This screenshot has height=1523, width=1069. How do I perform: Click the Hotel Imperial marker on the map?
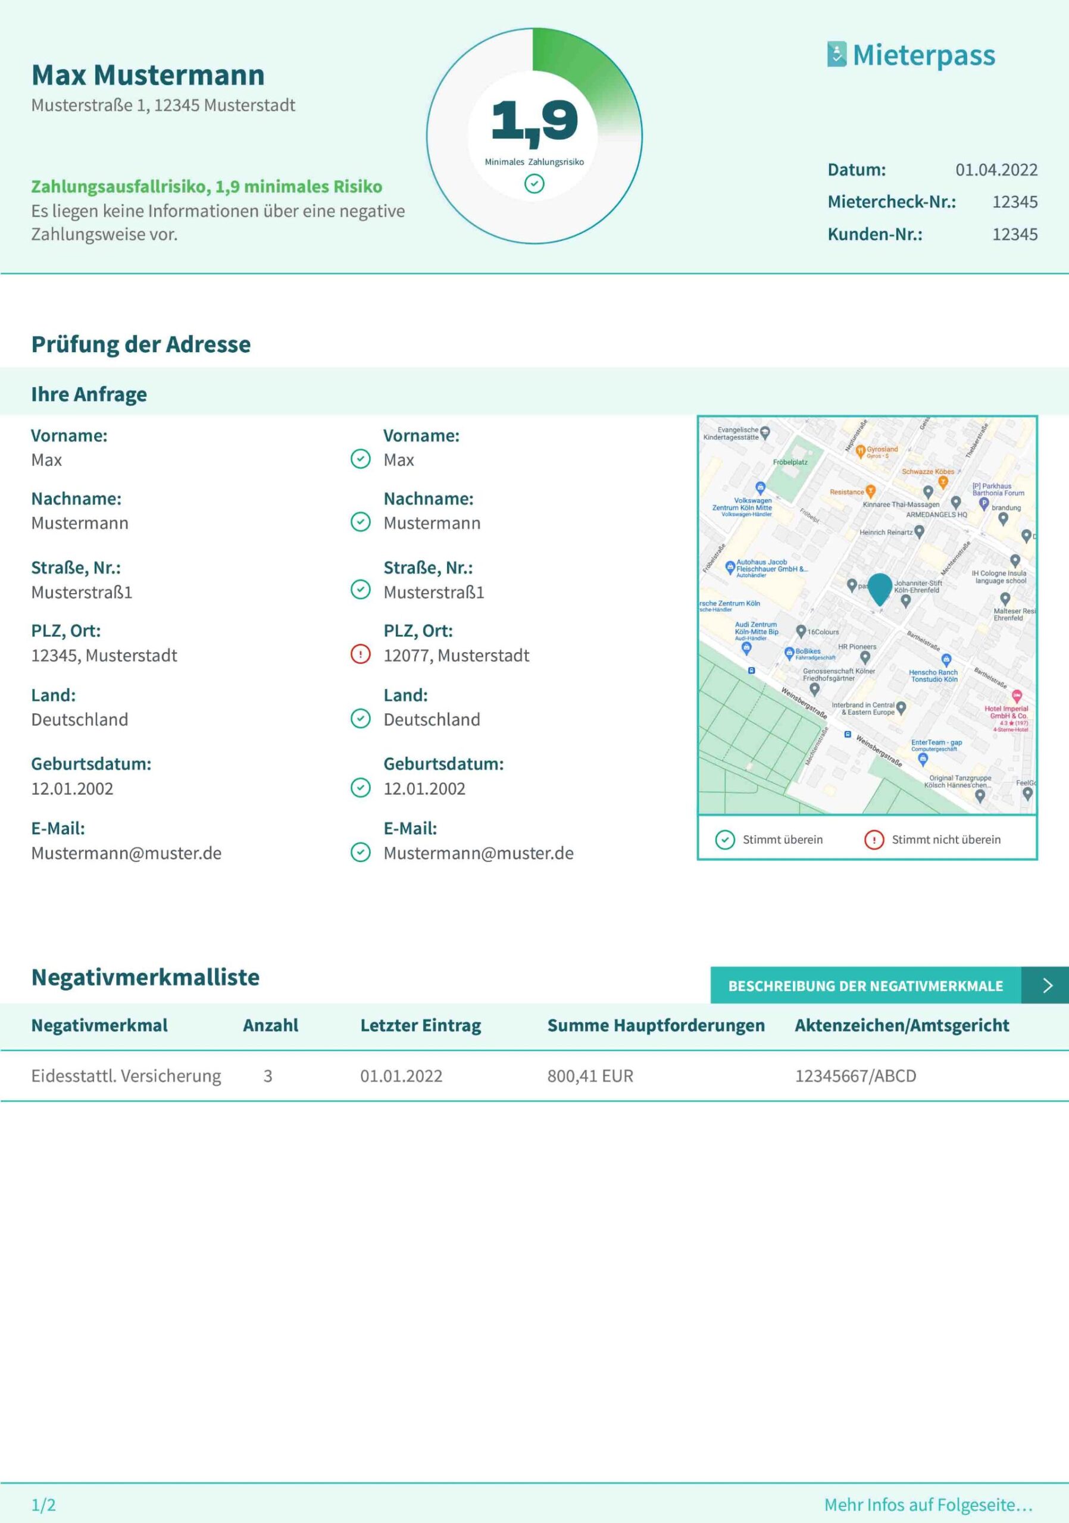pos(1017,695)
